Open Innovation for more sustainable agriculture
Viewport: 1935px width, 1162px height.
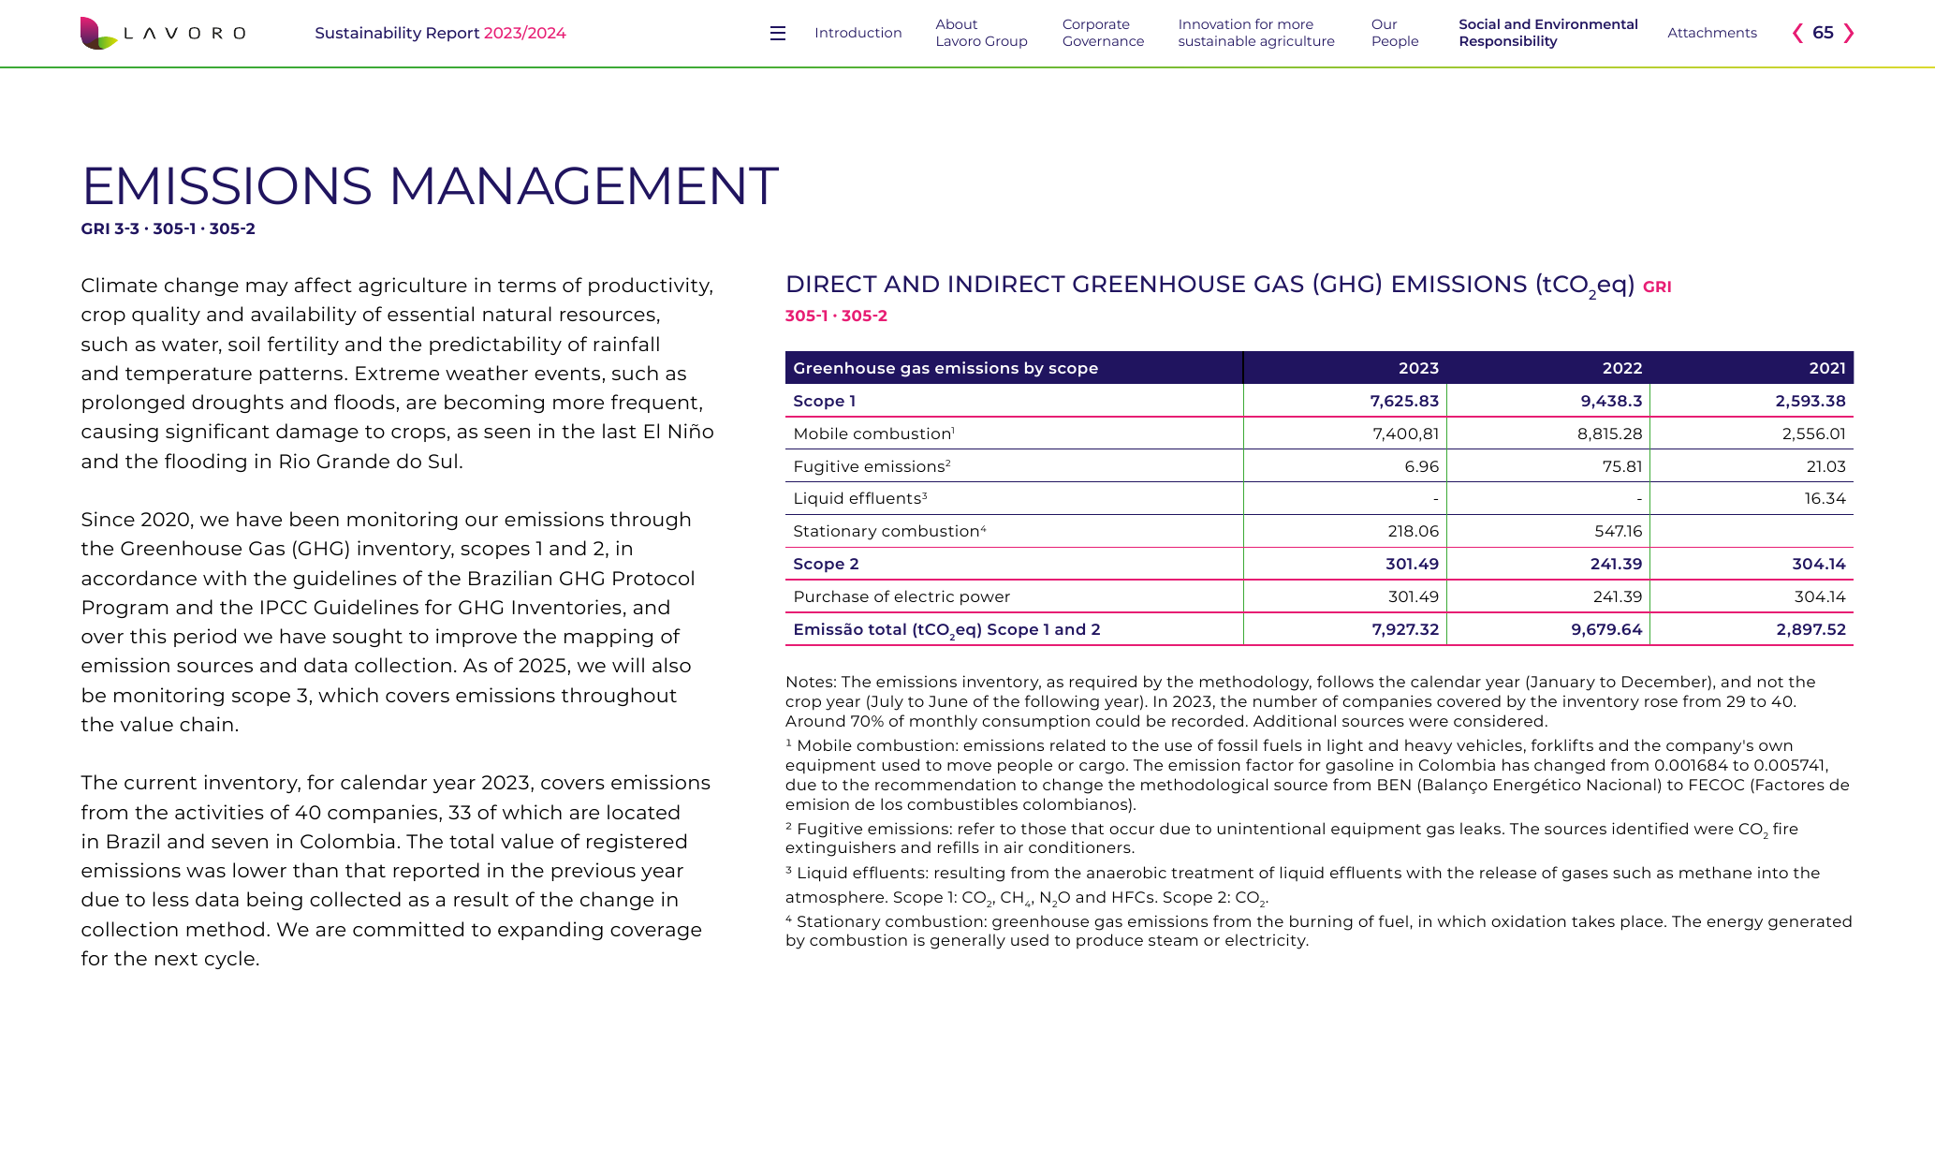click(x=1256, y=33)
